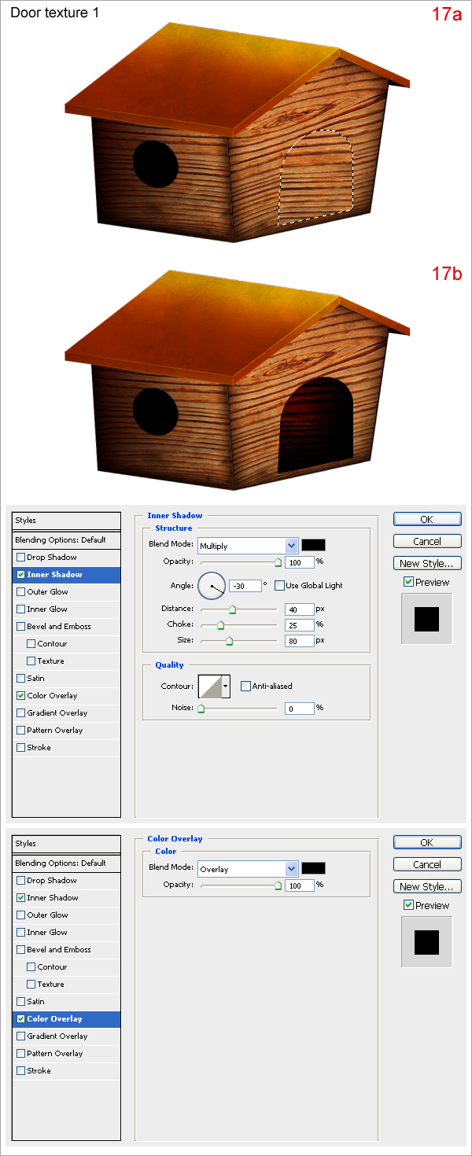This screenshot has height=1156, width=472.
Task: Check Drop Shadow in Color Overlay dialog
Action: point(20,881)
